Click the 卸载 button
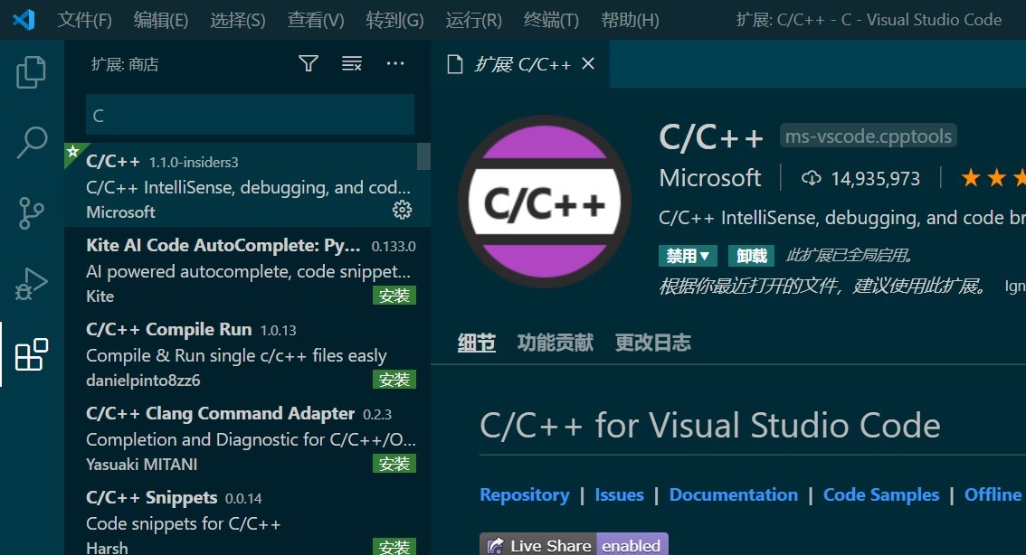This screenshot has width=1026, height=555. tap(751, 256)
